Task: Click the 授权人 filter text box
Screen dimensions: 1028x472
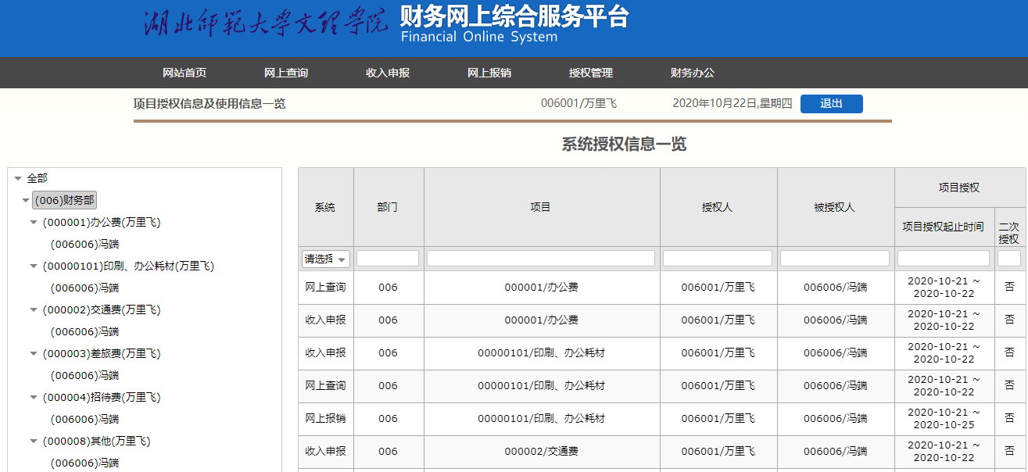Action: (718, 259)
